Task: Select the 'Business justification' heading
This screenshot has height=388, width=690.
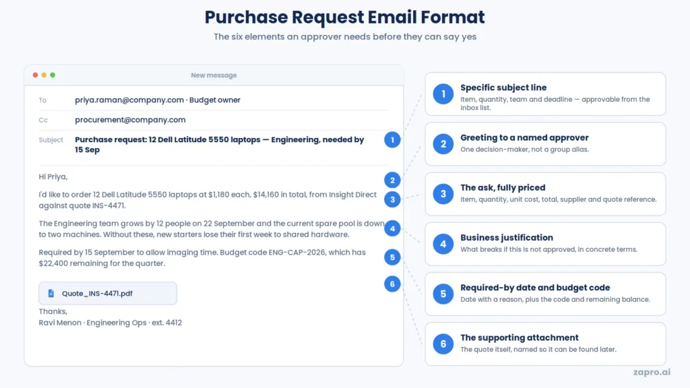Action: pos(507,238)
